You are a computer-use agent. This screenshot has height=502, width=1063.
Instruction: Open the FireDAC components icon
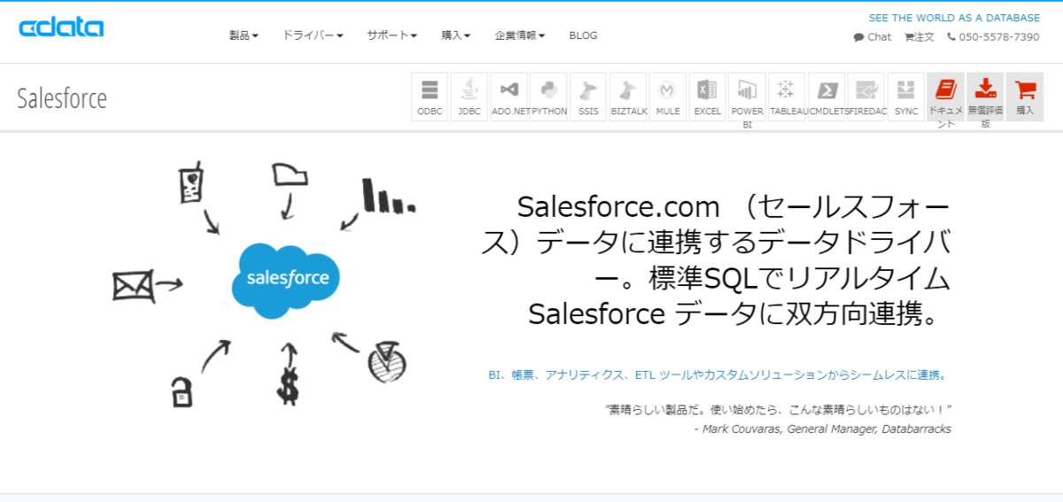coord(866,97)
